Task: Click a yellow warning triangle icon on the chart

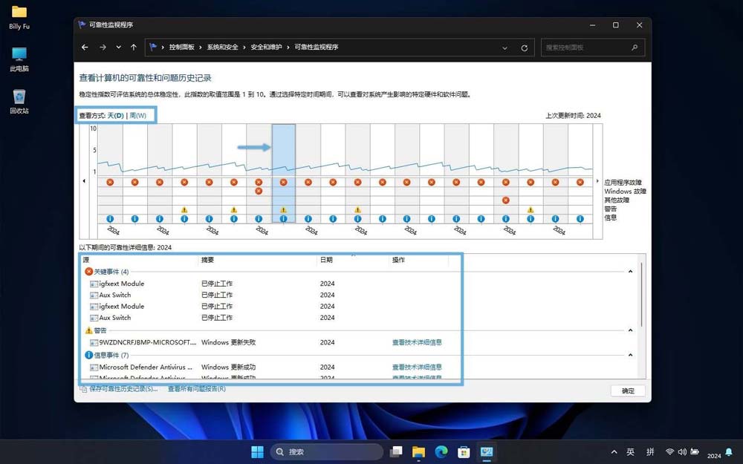Action: pos(184,211)
